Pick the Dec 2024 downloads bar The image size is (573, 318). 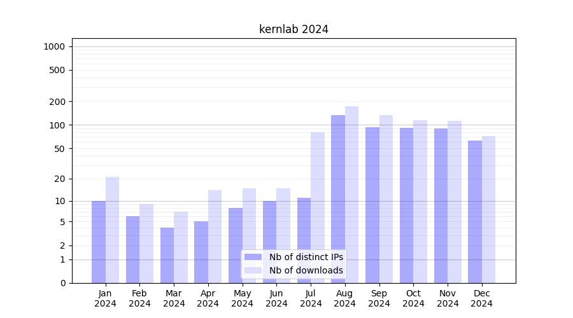(x=488, y=210)
